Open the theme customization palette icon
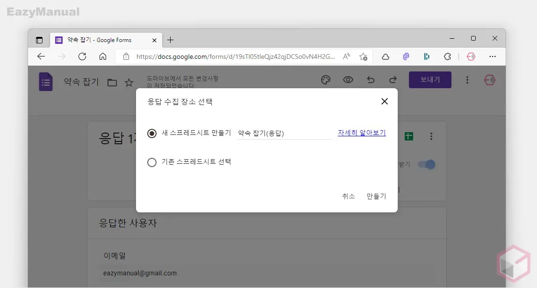This screenshot has height=288, width=537. click(326, 80)
